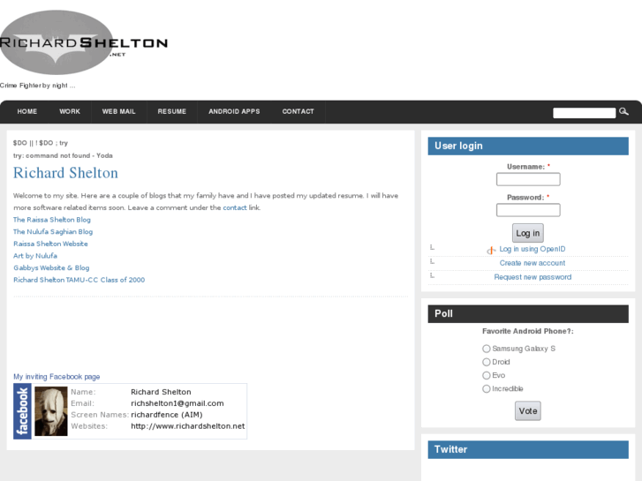Image resolution: width=642 pixels, height=481 pixels.
Task: Click the Richard Shelton bat logo
Action: (84, 42)
